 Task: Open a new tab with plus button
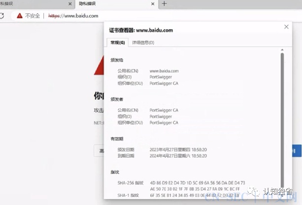[x=164, y=3]
